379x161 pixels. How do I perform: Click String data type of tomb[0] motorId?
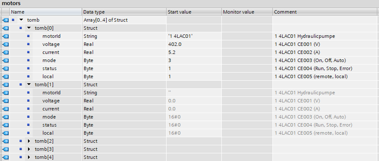[x=124, y=36]
